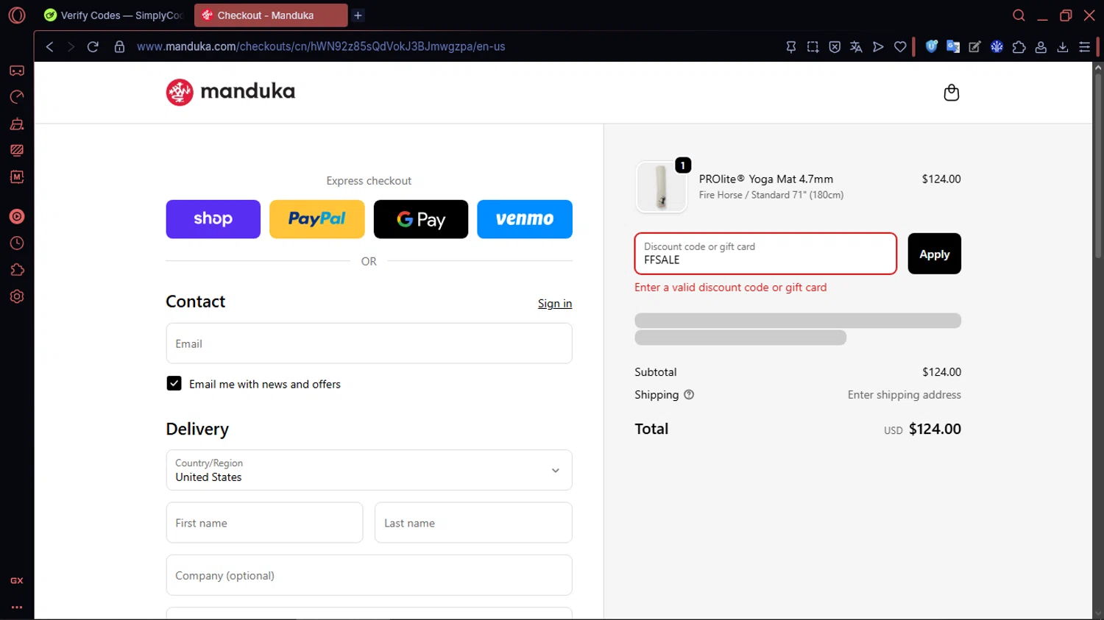
Task: Open the sidebar M icon panel
Action: click(x=17, y=177)
